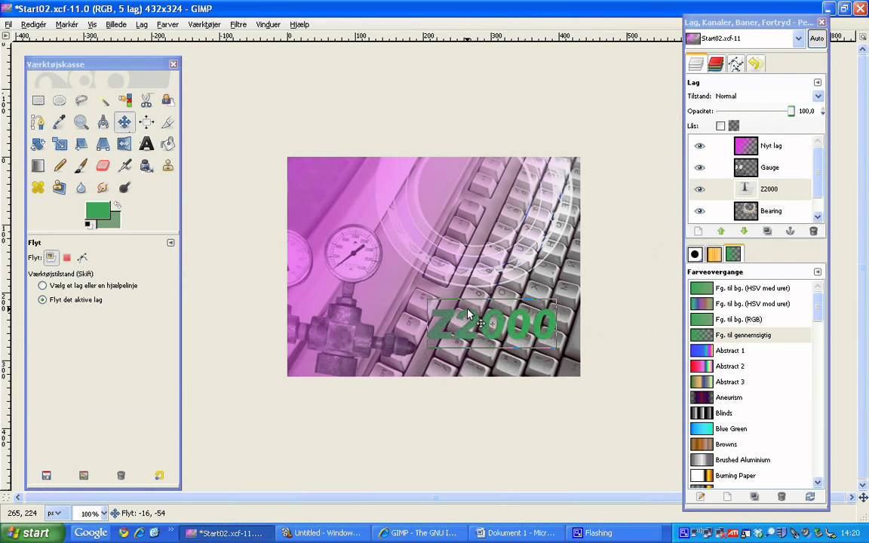Select 'Vælg et lag eller en hjælpelinje' option
Screen dimensions: 869x543
point(42,285)
